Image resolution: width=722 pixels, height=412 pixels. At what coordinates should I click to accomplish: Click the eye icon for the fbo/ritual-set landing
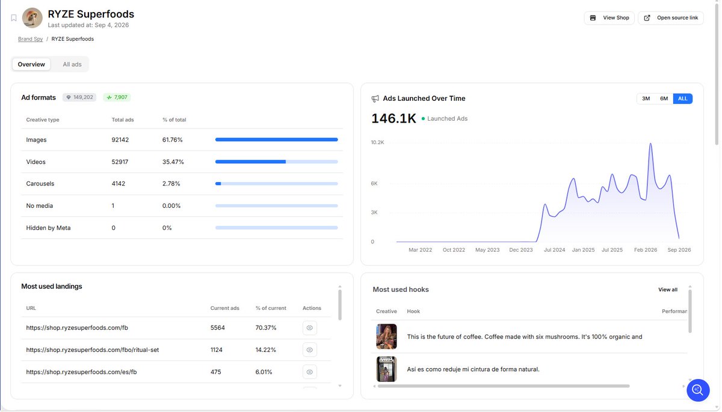point(310,350)
